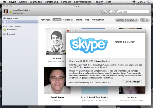
Task: Click Version 5.5.0.2069 text
Action: (125, 42)
